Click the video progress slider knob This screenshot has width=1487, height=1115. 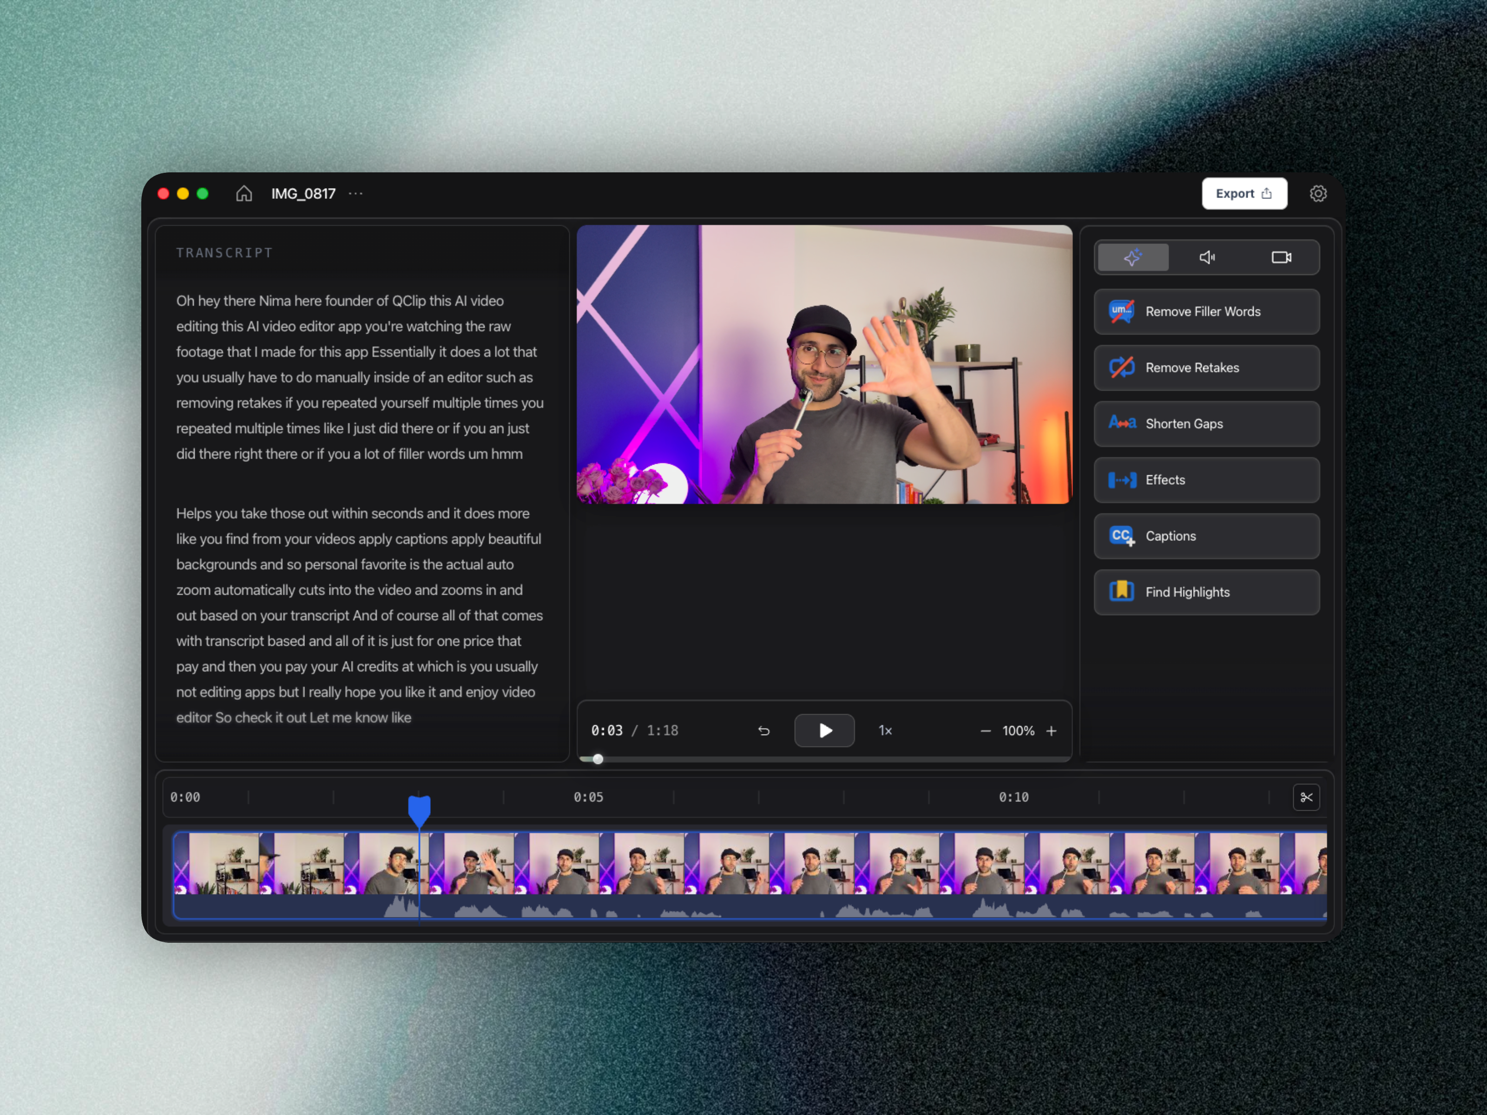598,760
